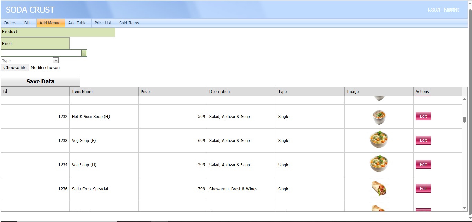
Task: Click the Choose file button
Action: [15, 68]
